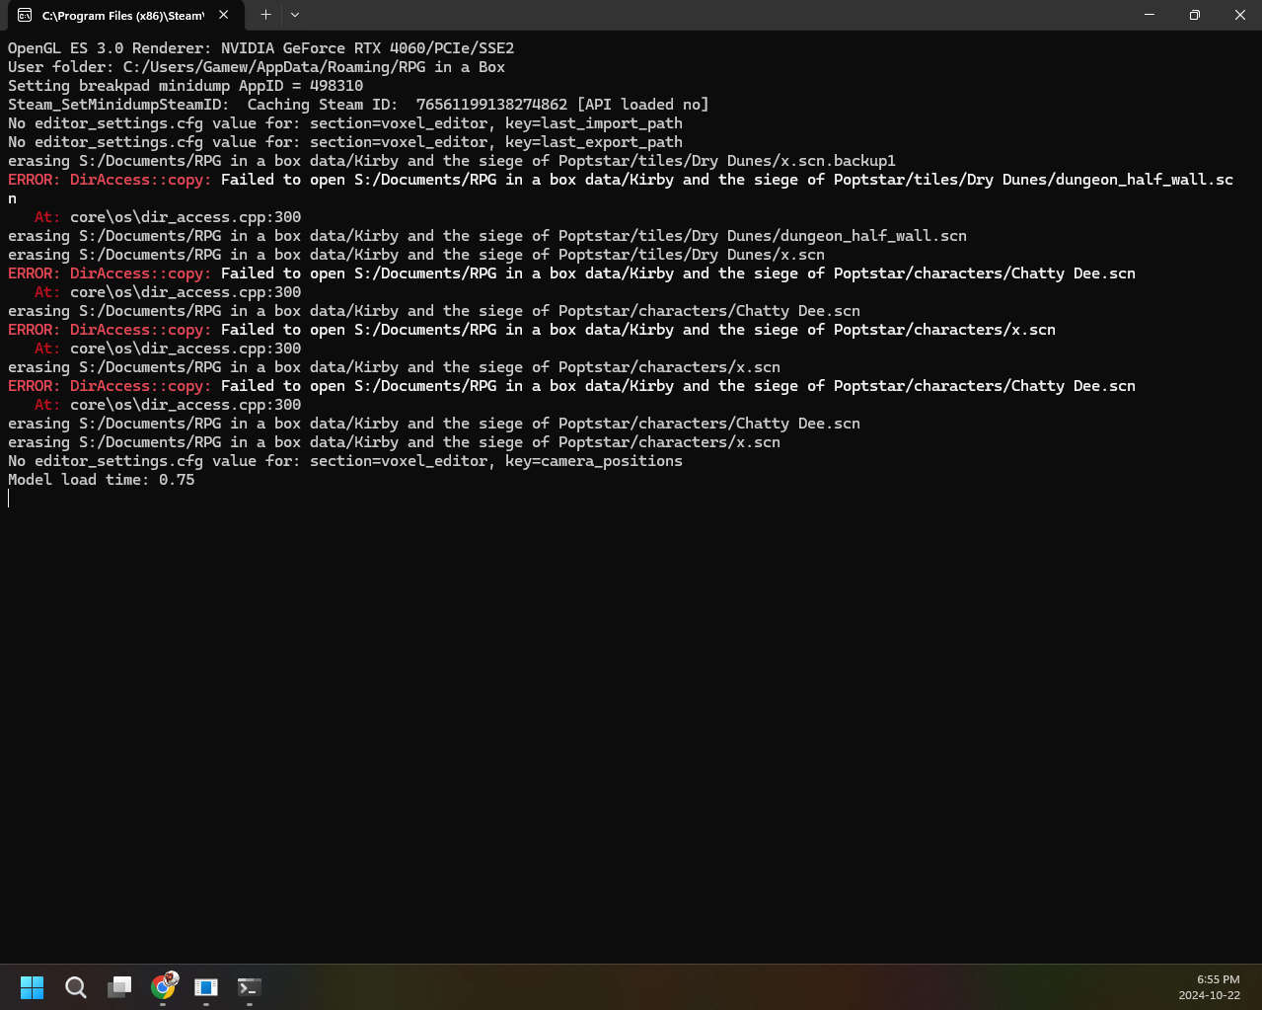Minimize the terminal window
This screenshot has width=1262, height=1010.
click(1149, 15)
